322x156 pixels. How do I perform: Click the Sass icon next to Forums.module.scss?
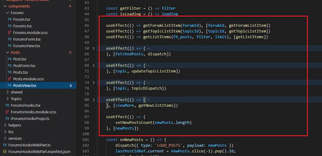click(10, 33)
